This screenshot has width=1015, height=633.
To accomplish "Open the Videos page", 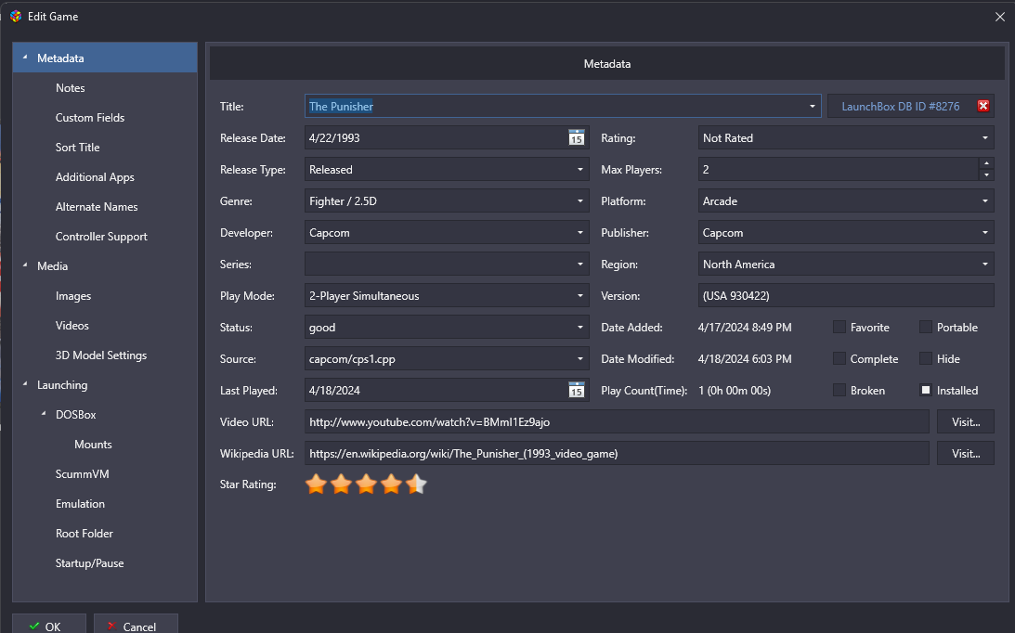I will coord(72,326).
